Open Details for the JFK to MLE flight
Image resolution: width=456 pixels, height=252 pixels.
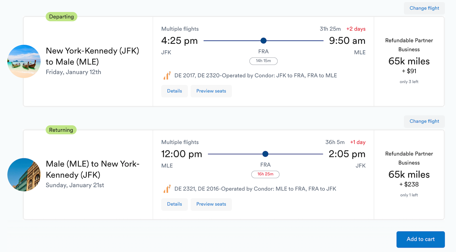[174, 91]
